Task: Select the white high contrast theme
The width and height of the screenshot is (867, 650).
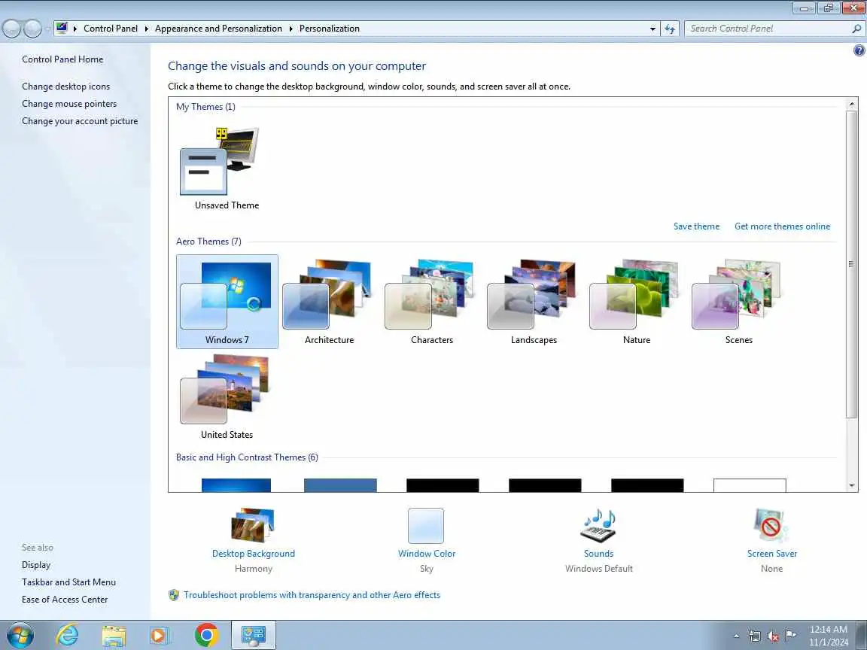Action: point(750,484)
